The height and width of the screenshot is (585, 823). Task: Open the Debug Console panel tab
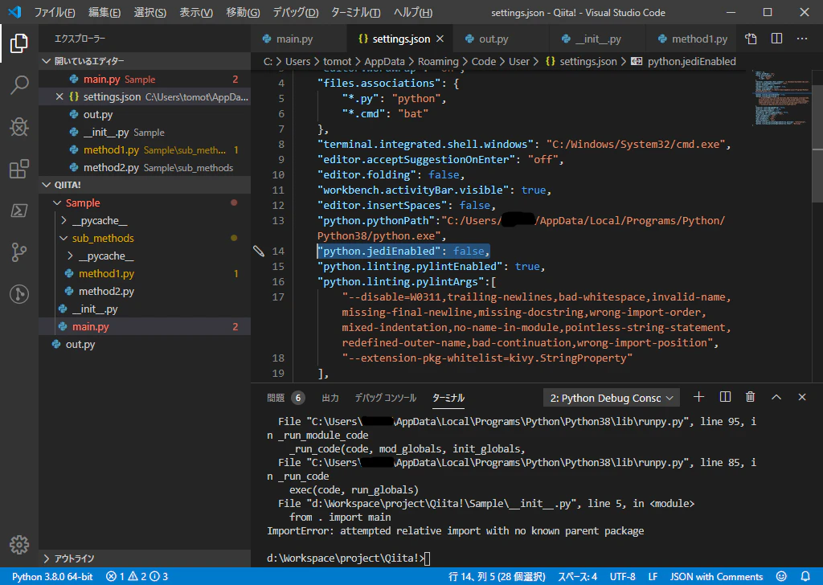coord(386,398)
